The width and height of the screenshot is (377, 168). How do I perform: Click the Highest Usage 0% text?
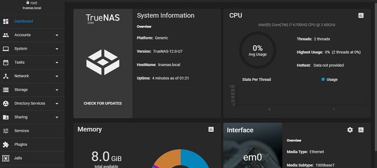pyautogui.click(x=329, y=52)
